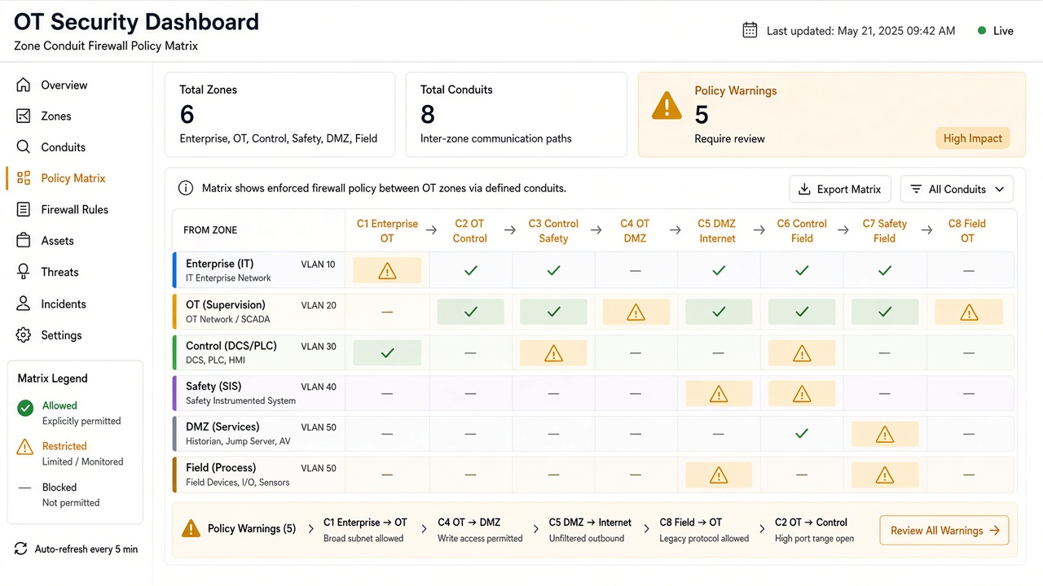Click the C7 Safety Field column header
1043x586 pixels.
(885, 231)
